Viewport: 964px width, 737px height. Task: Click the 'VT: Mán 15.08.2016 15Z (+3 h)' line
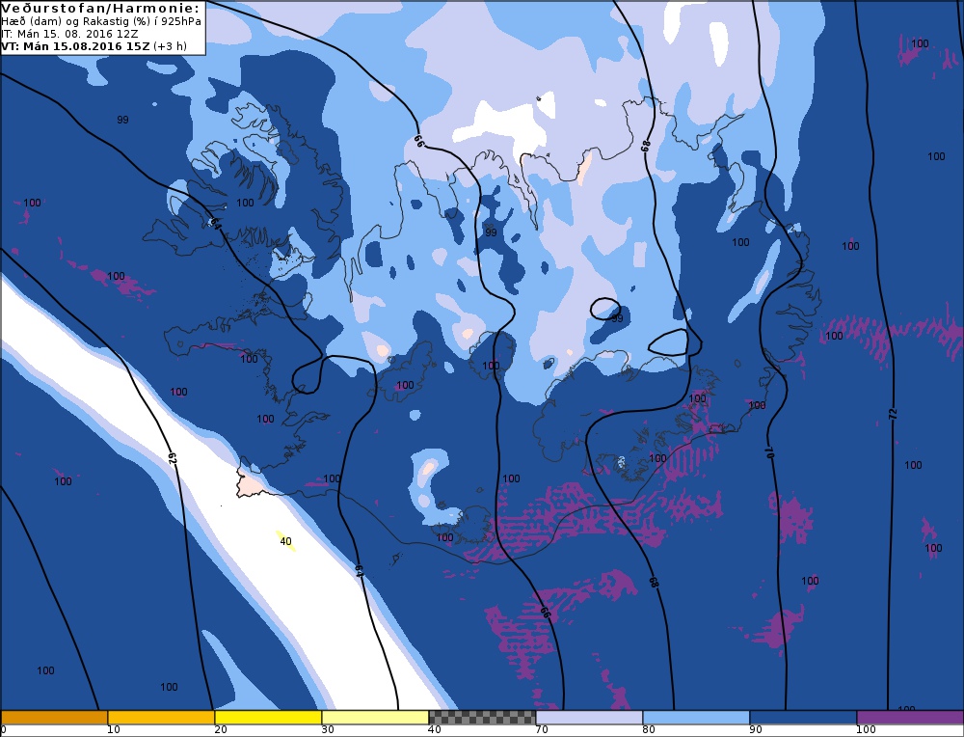pos(94,46)
